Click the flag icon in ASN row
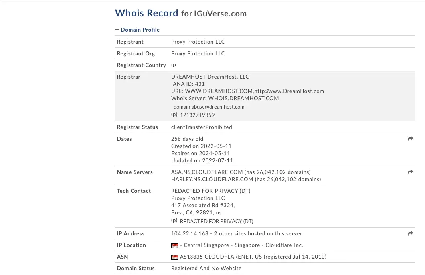Screen dimensions: 425x275 (x=175, y=257)
